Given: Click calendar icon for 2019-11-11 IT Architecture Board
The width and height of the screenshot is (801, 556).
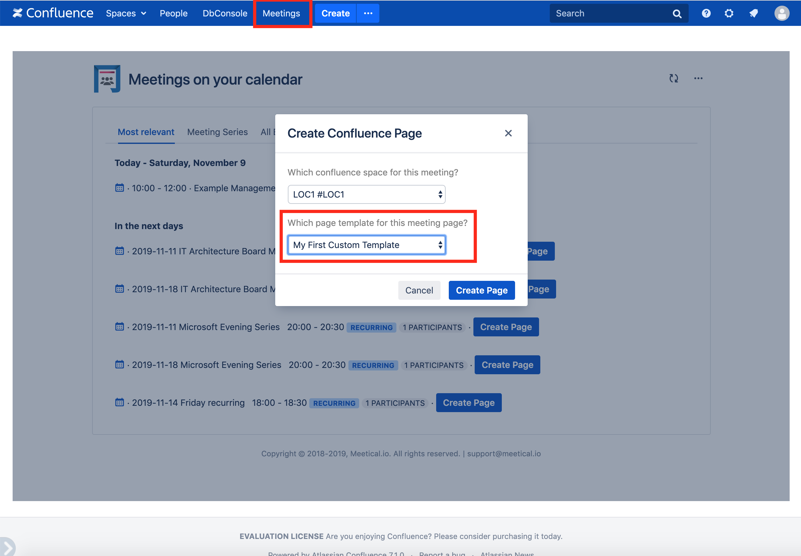Looking at the screenshot, I should (120, 251).
